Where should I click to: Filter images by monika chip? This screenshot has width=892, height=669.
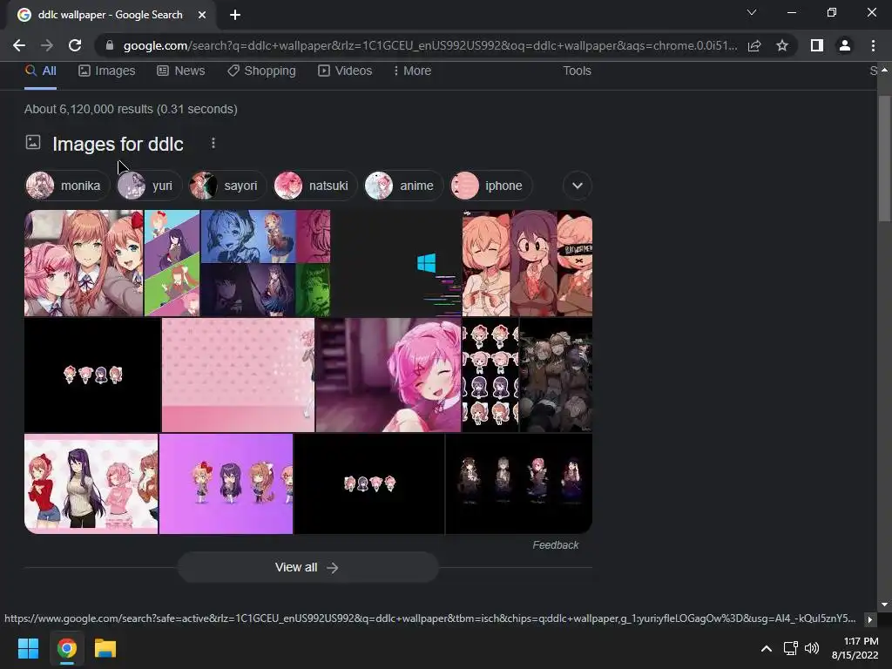[x=67, y=186]
